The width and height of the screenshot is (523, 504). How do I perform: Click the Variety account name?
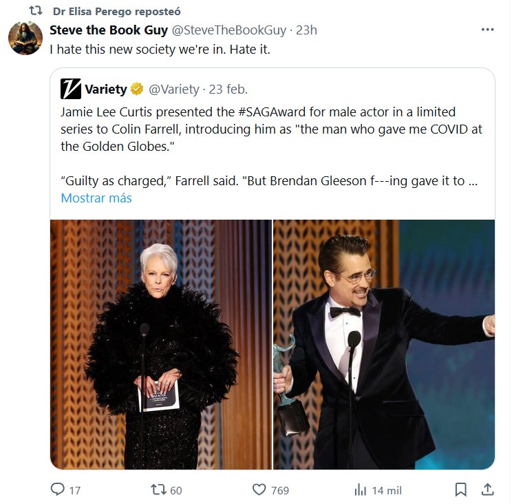[106, 89]
